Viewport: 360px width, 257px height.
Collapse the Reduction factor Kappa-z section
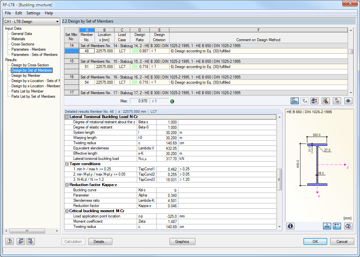click(x=67, y=185)
